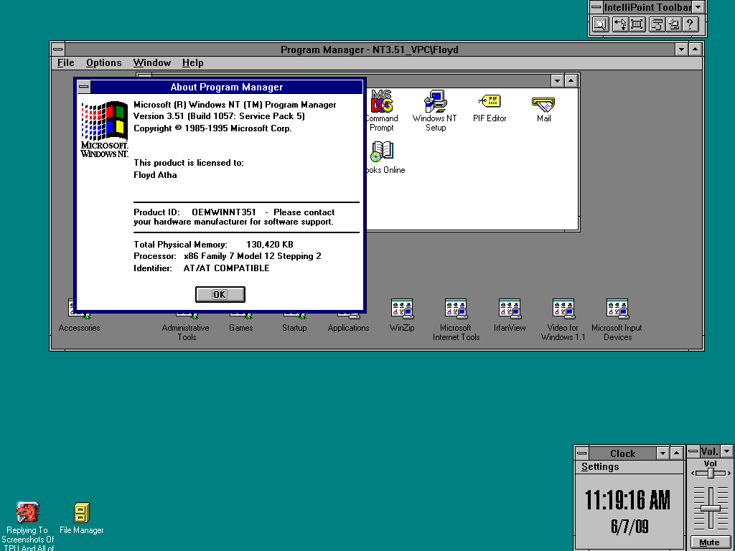Open the Microsoft Input Devices group
This screenshot has width=735, height=551.
(617, 309)
